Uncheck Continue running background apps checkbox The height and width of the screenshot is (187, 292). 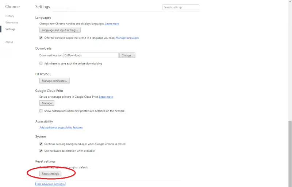41,144
